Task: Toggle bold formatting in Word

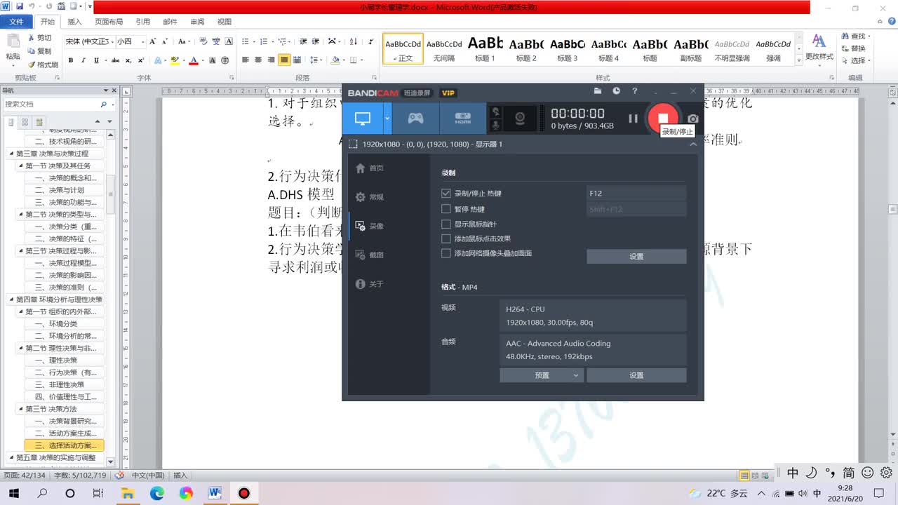Action: click(71, 60)
